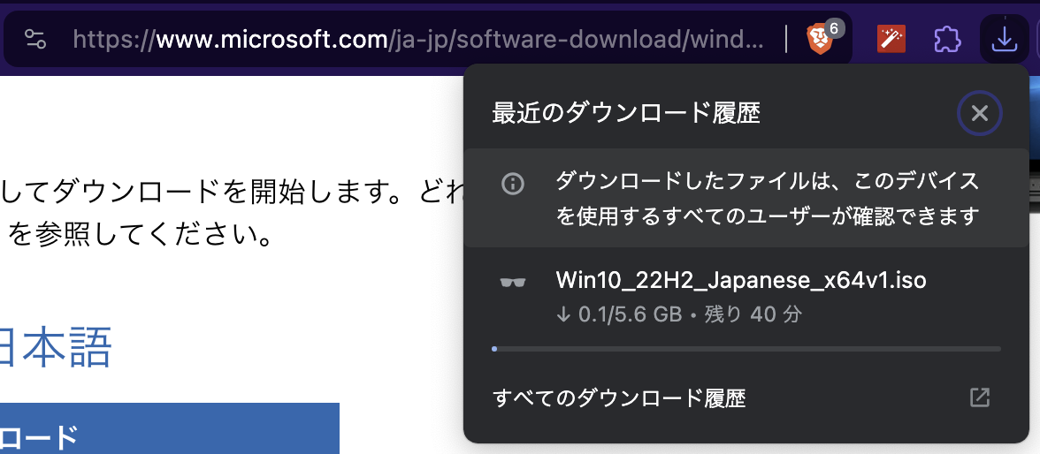Open Win10_22H2_Japanese_x64v1.iso download item
Viewport: 1040px width, 454px height.
coord(746,298)
